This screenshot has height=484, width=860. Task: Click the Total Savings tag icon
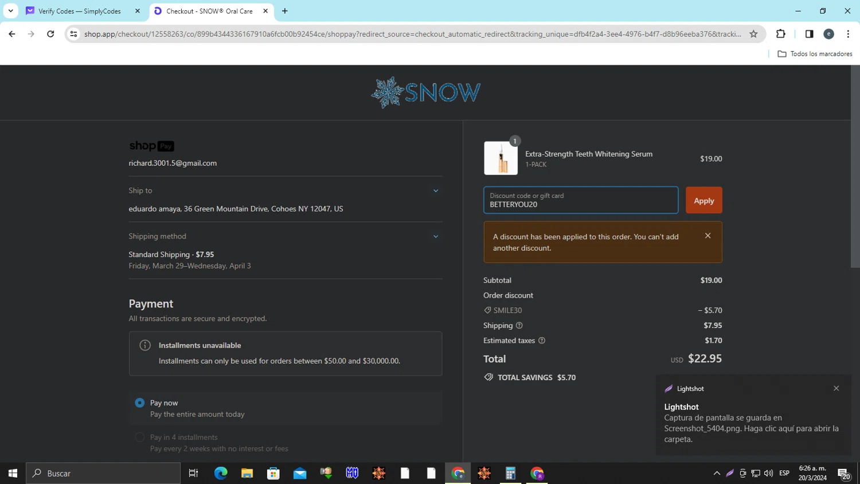click(488, 377)
